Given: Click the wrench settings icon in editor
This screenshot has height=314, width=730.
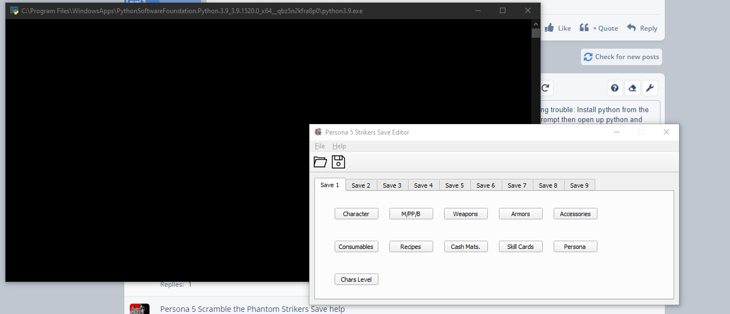Looking at the screenshot, I should [650, 88].
